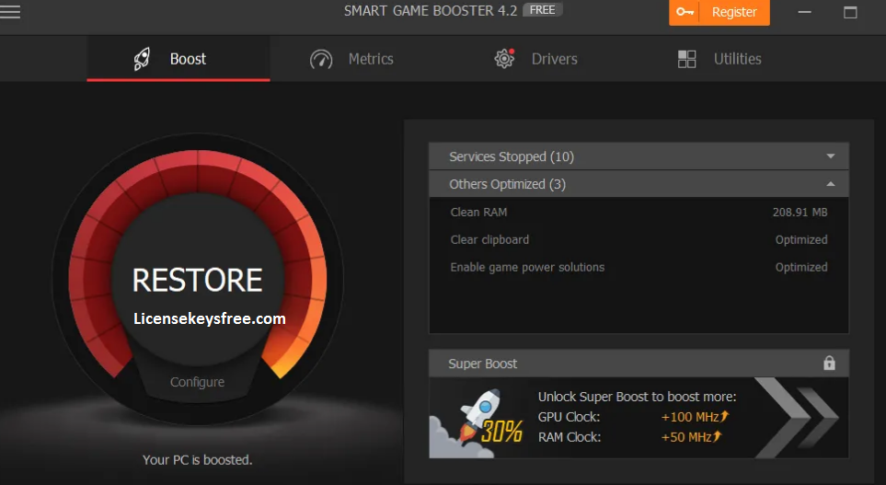Click the gear Drivers icon
The height and width of the screenshot is (485, 886).
click(504, 59)
